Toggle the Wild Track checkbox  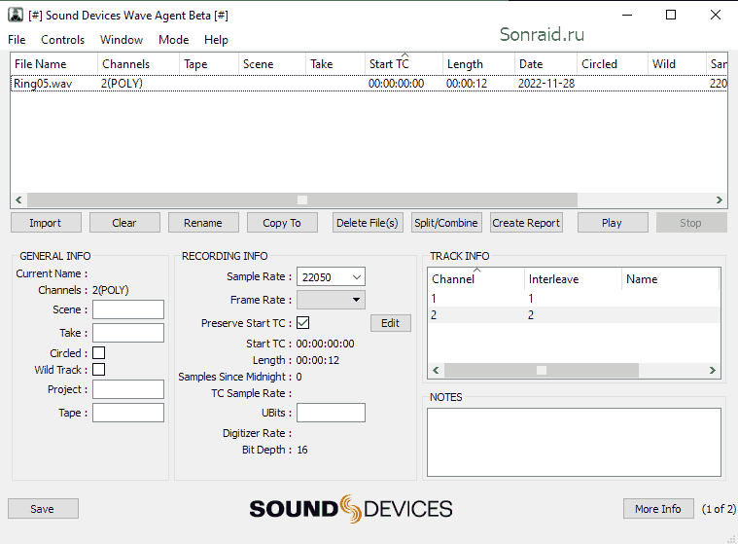click(99, 369)
